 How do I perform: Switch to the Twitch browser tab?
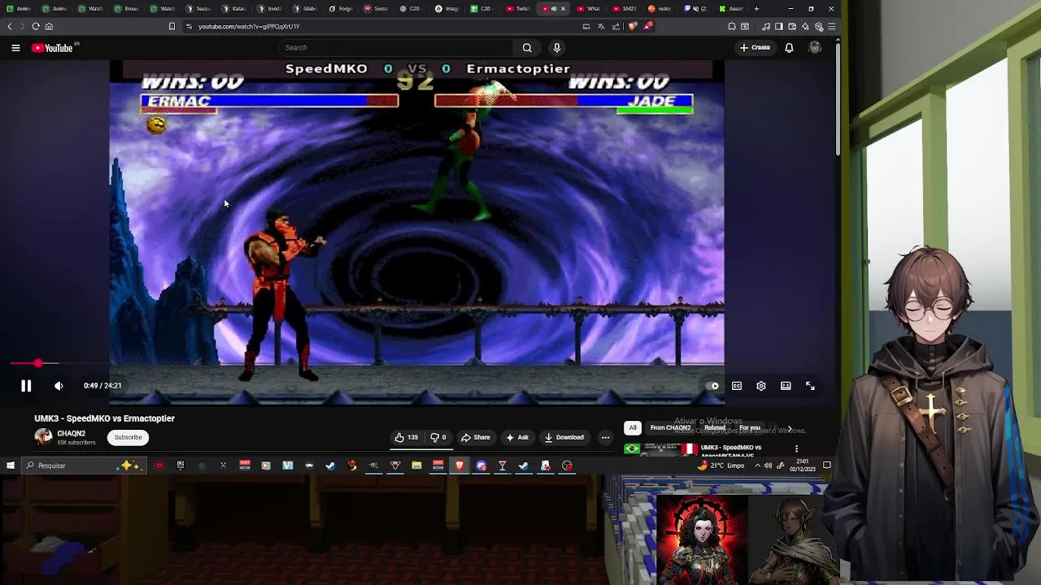coord(517,9)
